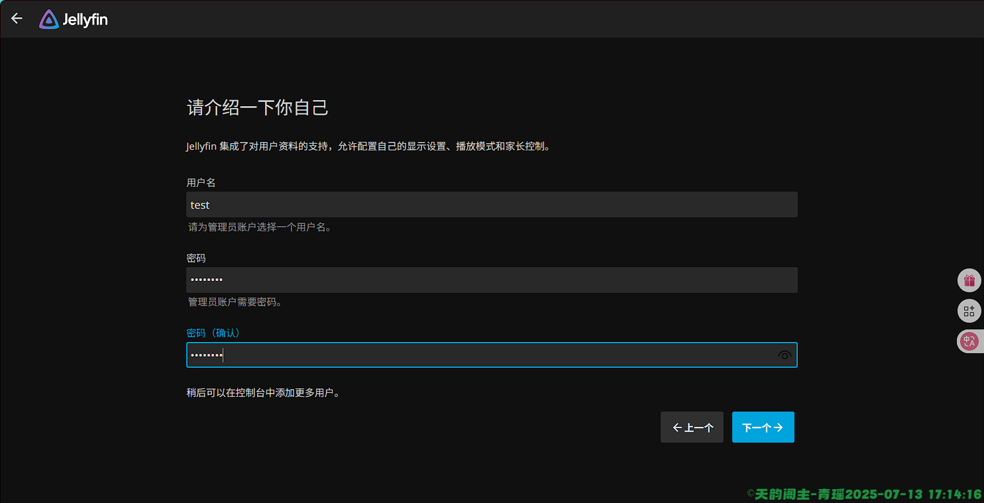Focus the 密码 password field

tap(492, 280)
